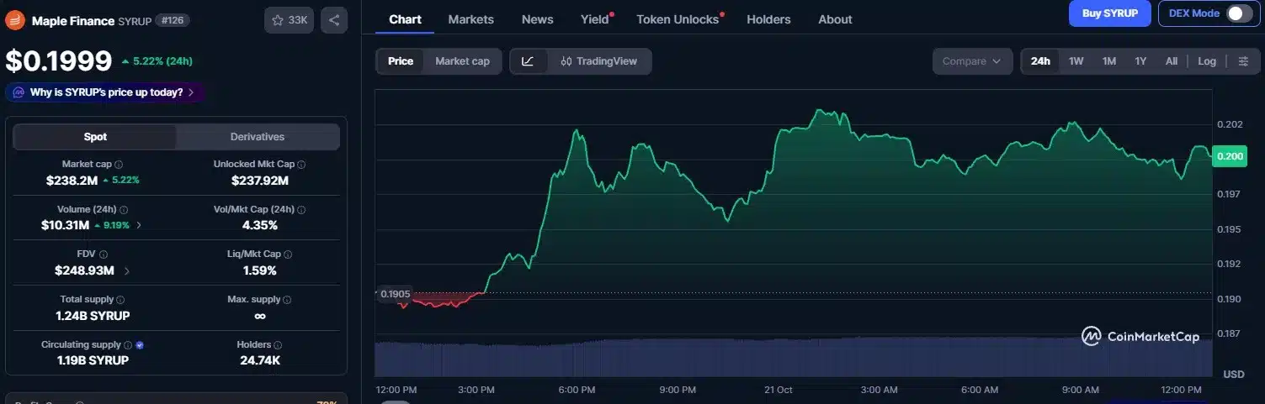The height and width of the screenshot is (404, 1265).
Task: Click Holders info icon
Action: click(278, 345)
